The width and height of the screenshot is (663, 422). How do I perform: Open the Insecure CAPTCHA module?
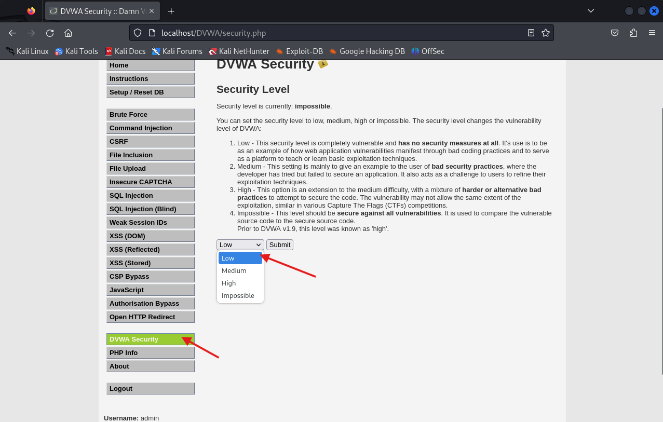pyautogui.click(x=151, y=182)
